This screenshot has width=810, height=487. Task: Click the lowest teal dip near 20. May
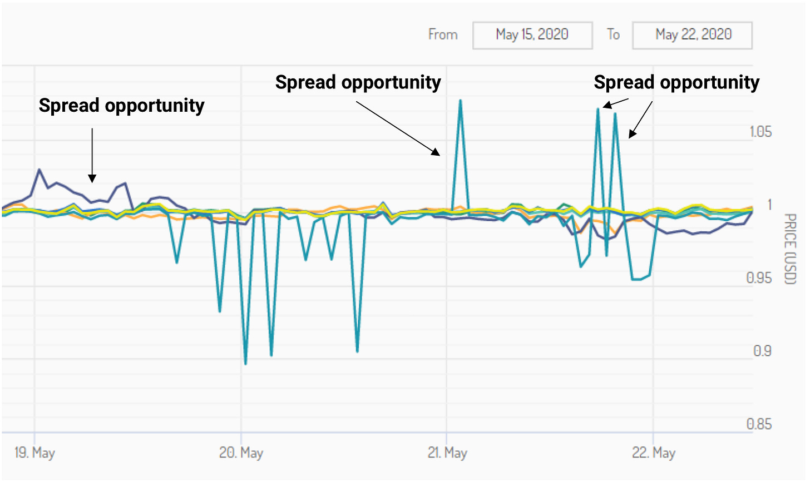(245, 364)
